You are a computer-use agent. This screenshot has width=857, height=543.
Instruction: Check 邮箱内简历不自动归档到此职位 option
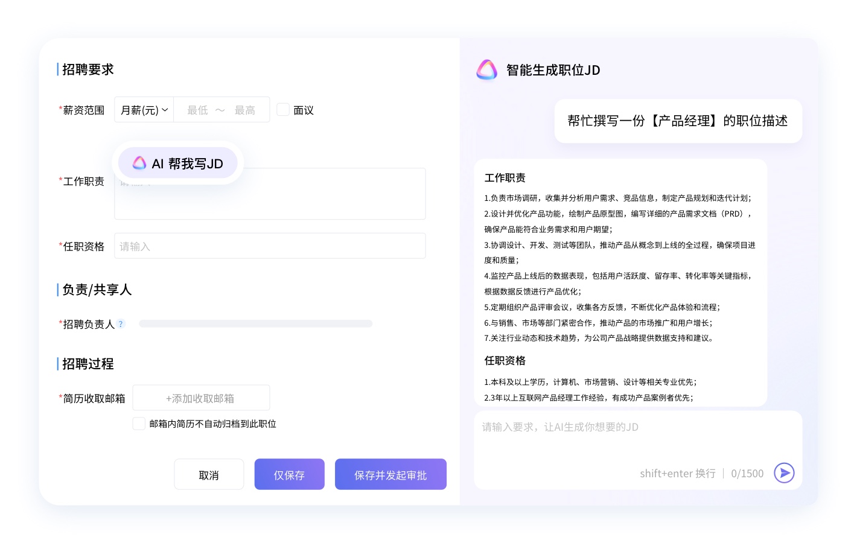click(139, 424)
